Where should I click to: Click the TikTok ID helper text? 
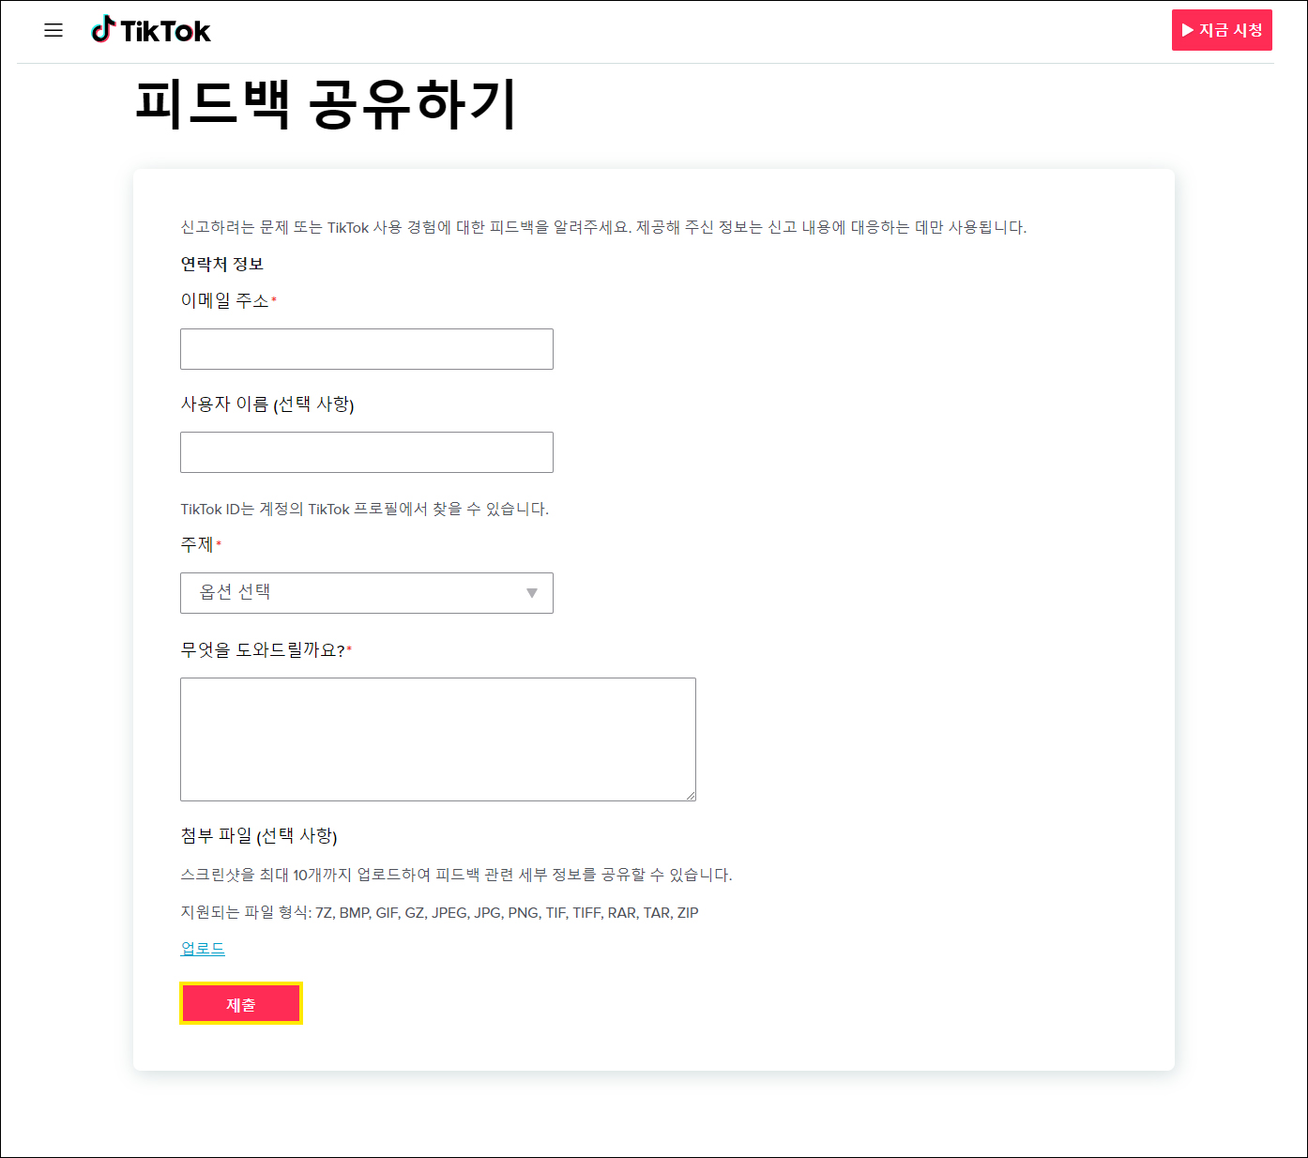click(x=364, y=509)
